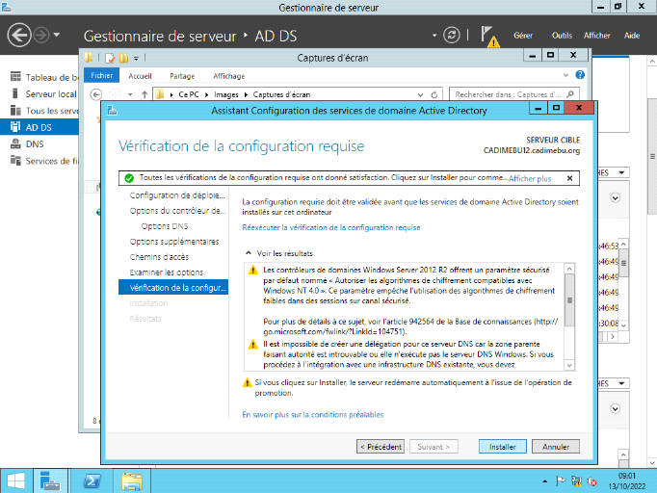
Task: Collapse the Voir les résultats section
Action: coord(249,253)
